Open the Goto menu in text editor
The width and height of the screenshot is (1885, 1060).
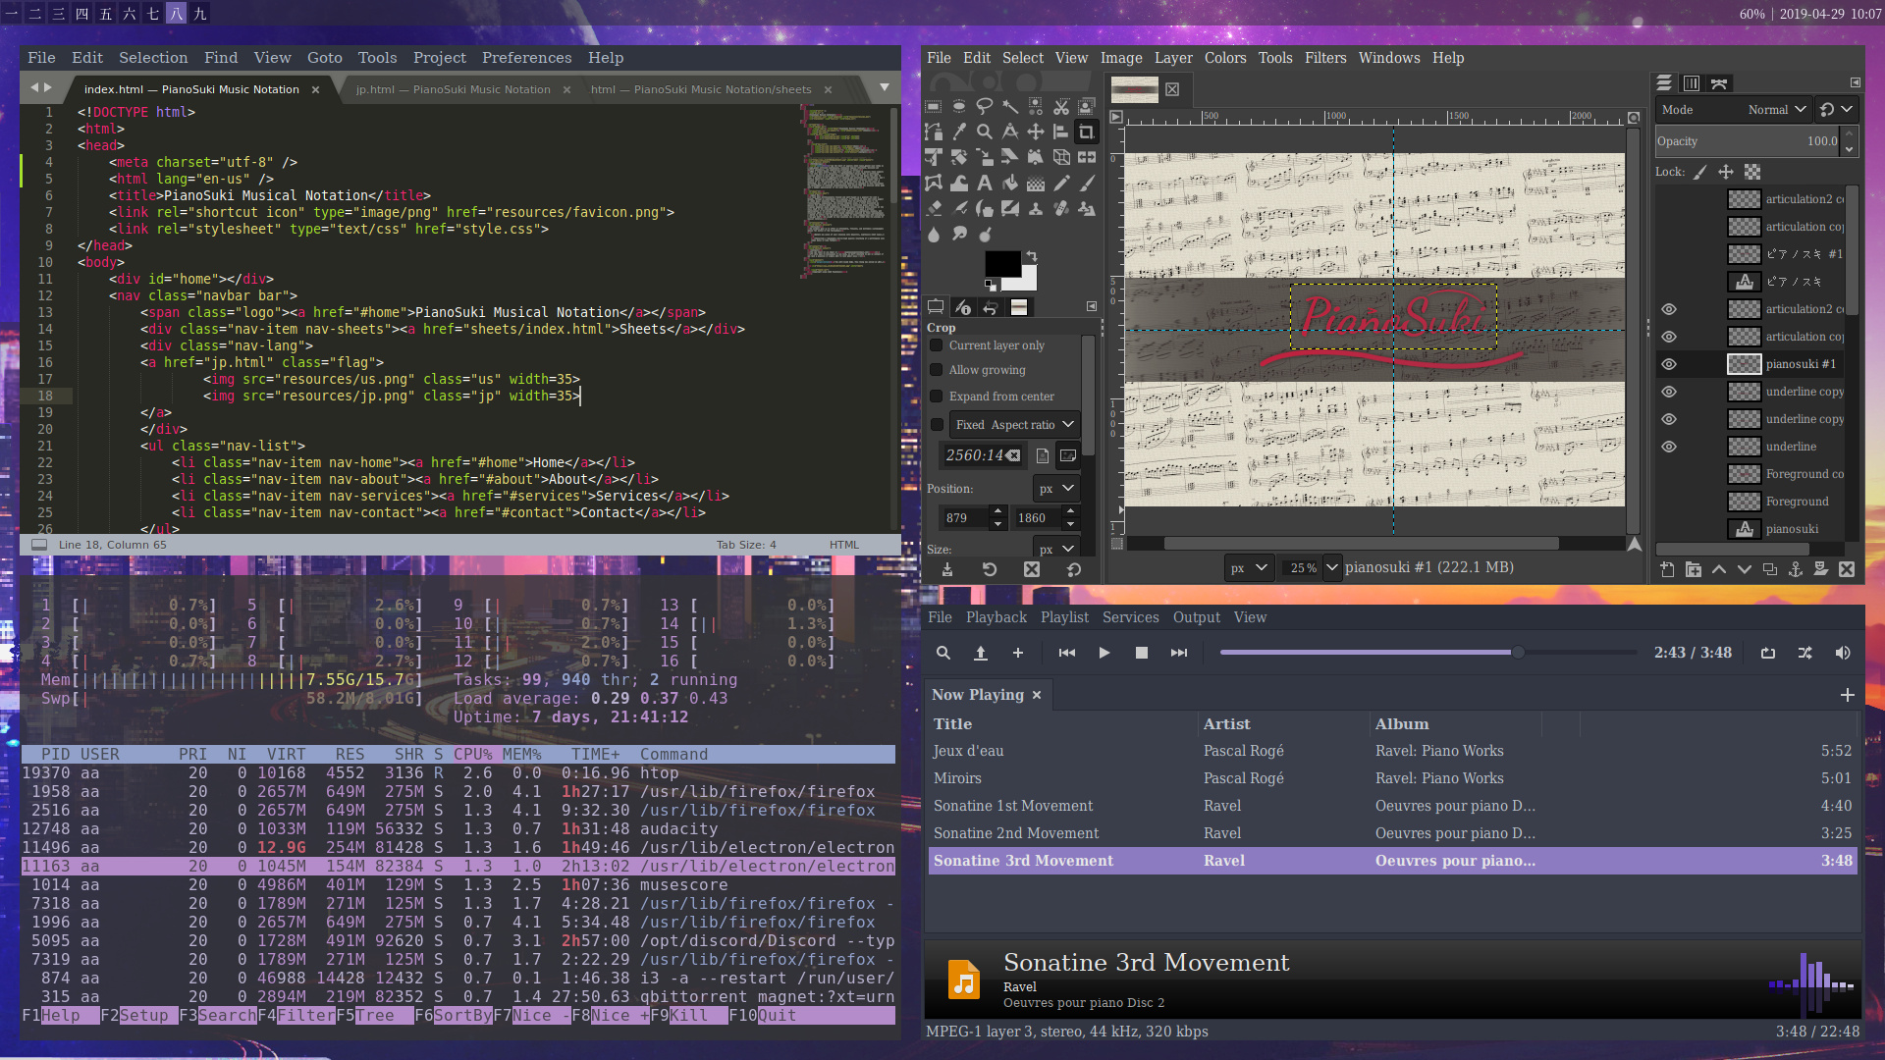click(x=324, y=58)
